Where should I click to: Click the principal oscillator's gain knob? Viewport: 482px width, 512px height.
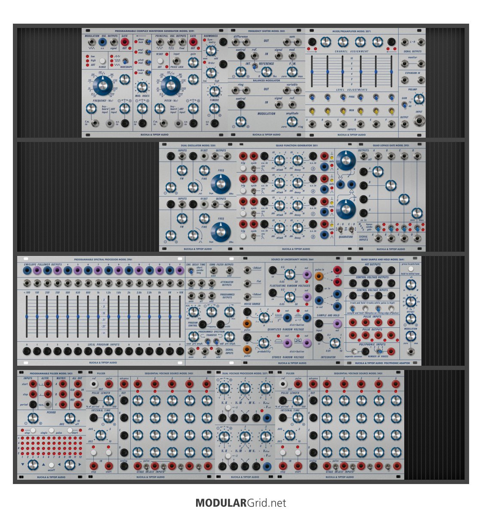tap(193, 62)
